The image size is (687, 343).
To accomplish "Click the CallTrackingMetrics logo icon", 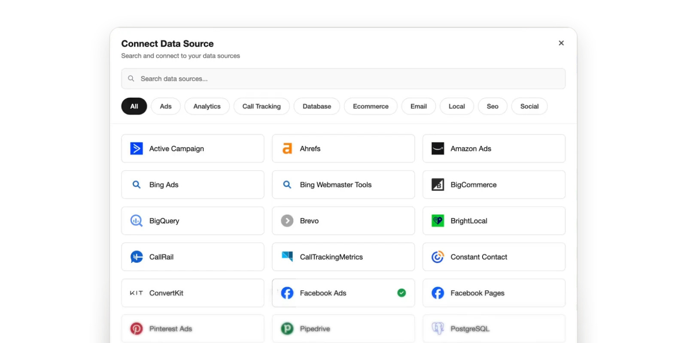I will [287, 256].
